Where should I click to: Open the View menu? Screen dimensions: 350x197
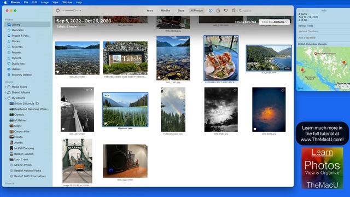coord(55,2)
